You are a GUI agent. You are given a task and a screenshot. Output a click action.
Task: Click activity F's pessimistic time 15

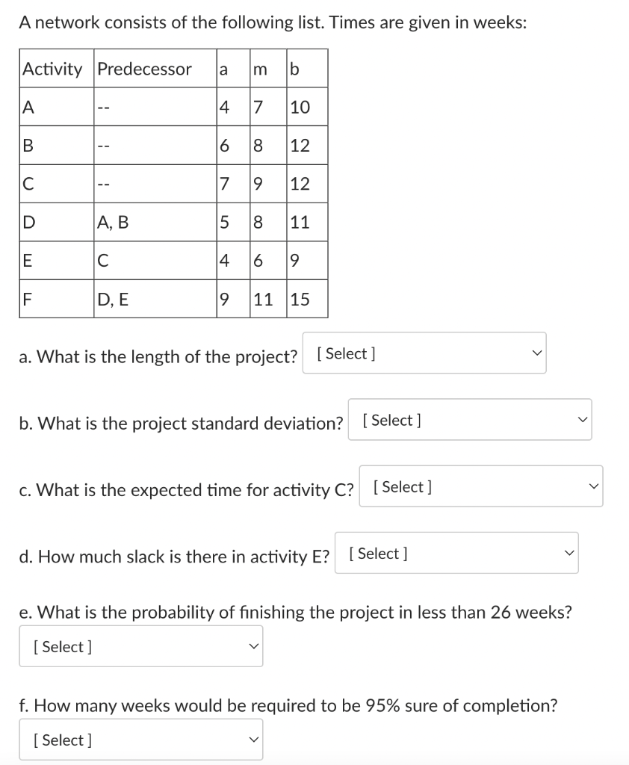coord(300,300)
